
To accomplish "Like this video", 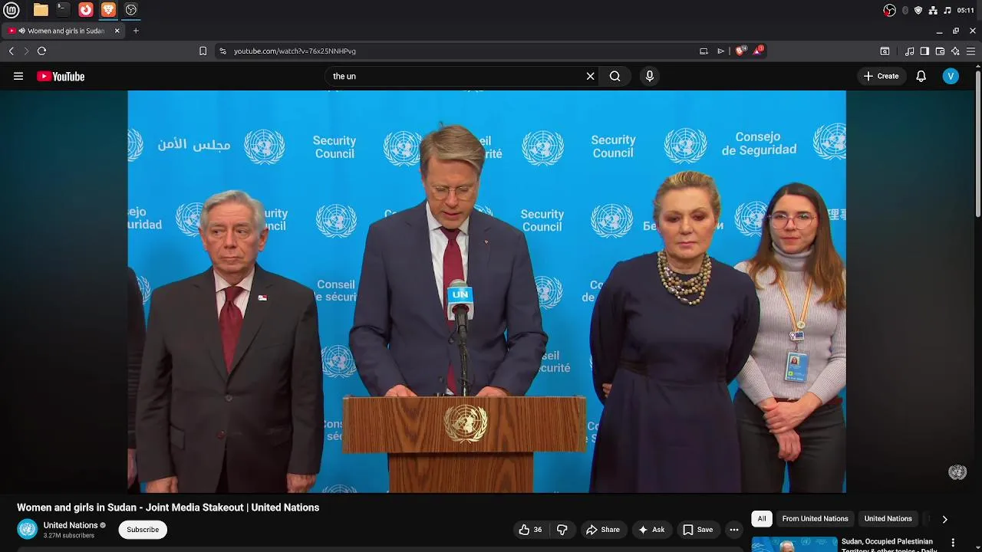I will tap(530, 530).
